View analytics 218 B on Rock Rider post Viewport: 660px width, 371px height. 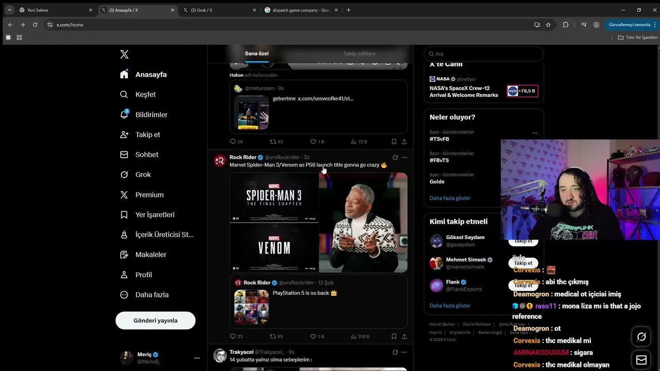coord(360,336)
